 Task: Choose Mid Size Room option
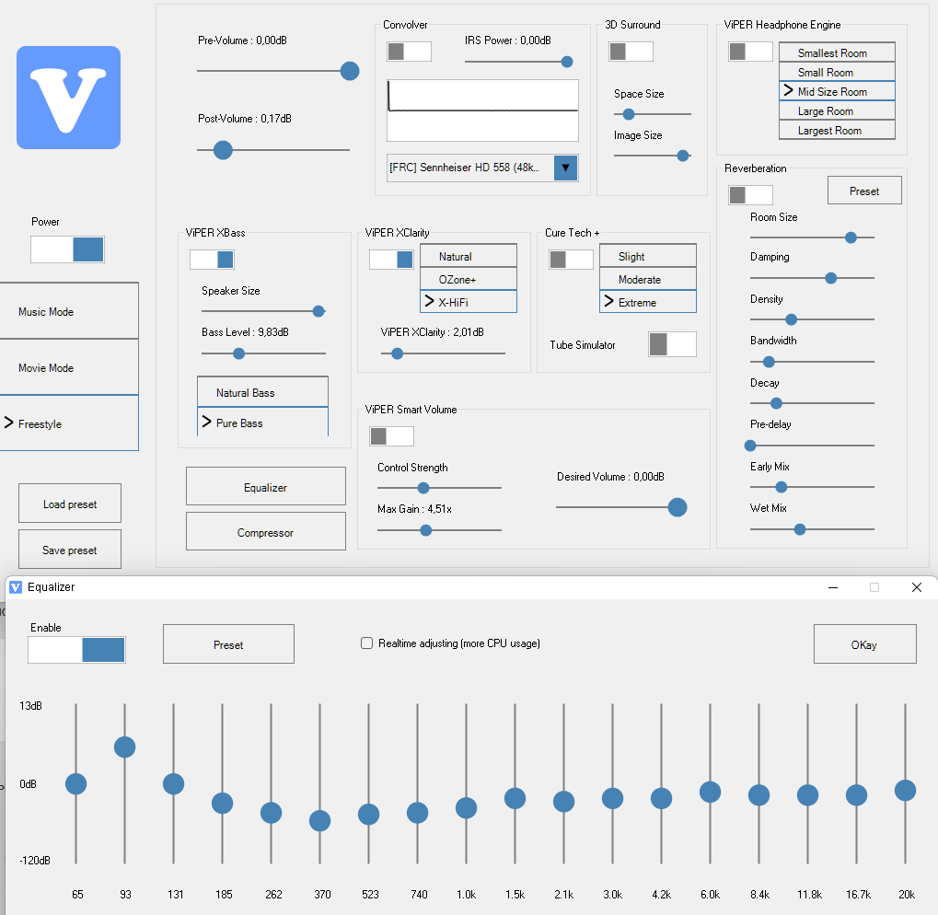click(837, 91)
